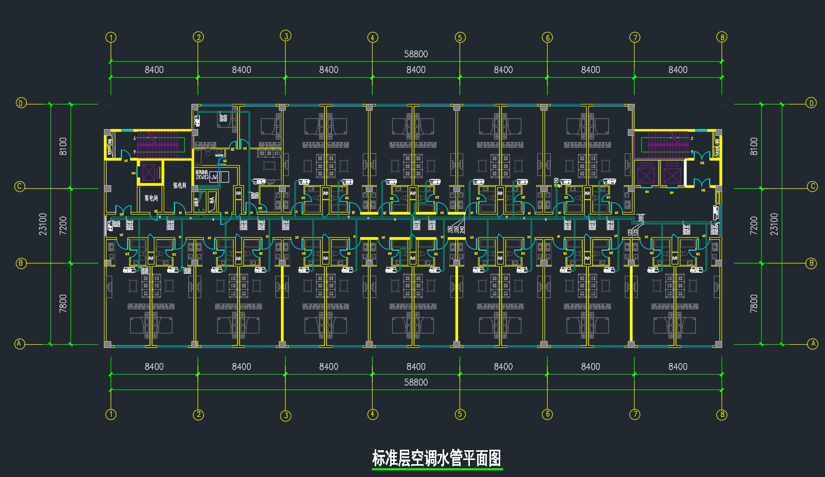Click the 强电间 room label
The image size is (825, 477).
[x=180, y=185]
